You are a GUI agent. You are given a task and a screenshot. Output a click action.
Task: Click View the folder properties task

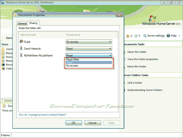[143, 59]
